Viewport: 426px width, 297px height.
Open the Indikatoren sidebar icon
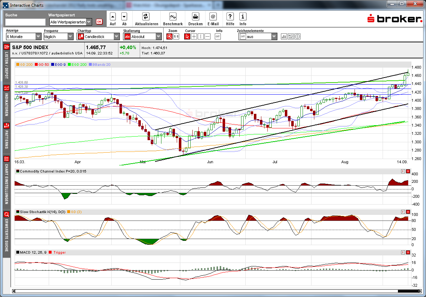[x=6, y=88]
